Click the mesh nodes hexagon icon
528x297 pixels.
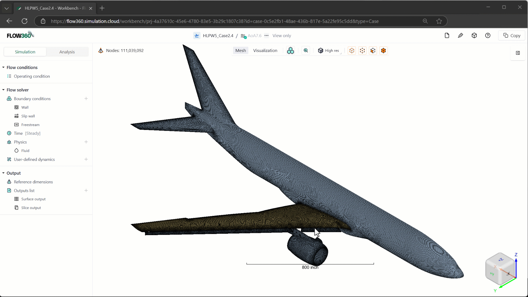(291, 50)
